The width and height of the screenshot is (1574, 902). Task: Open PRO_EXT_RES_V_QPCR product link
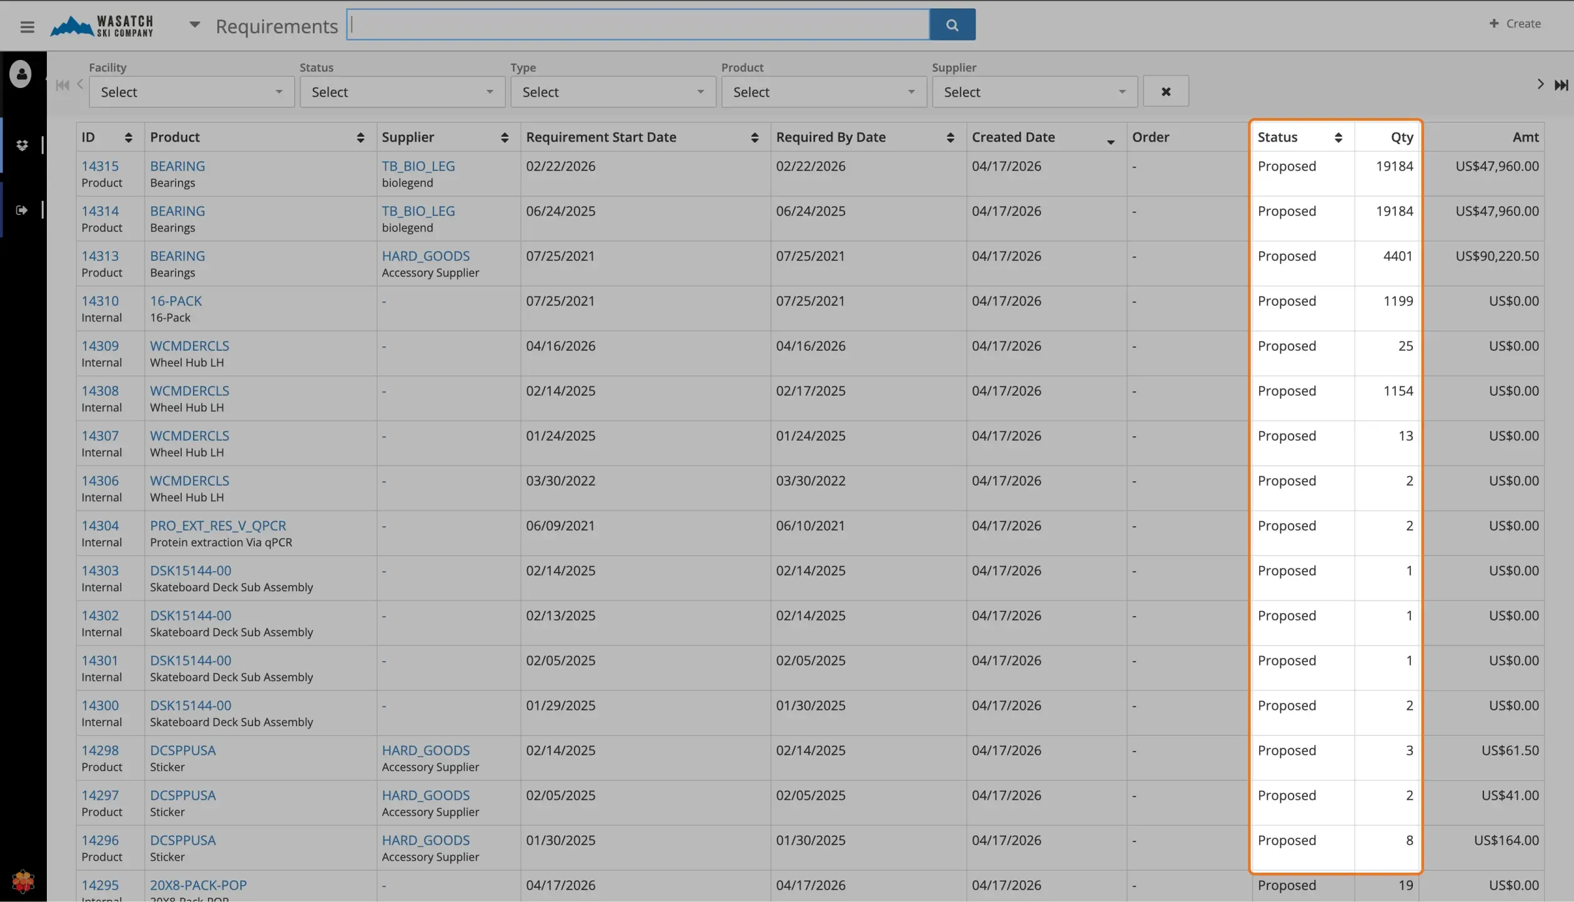pos(218,526)
